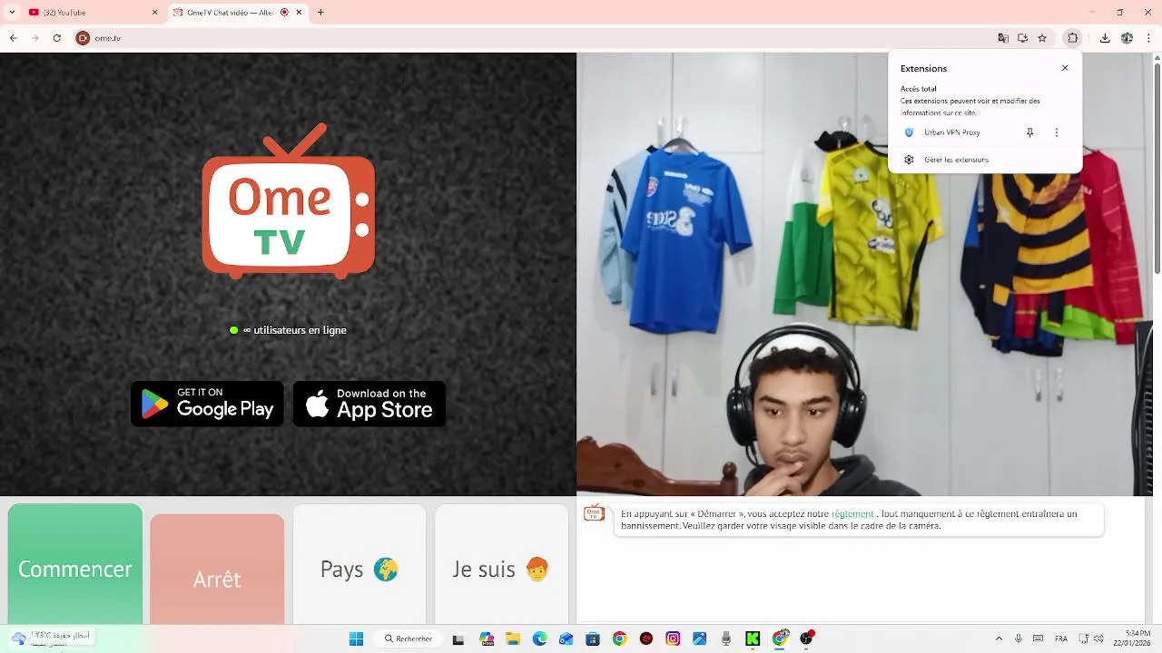Viewport: 1162px width, 653px height.
Task: Bookmark this page with the star icon
Action: tap(1042, 38)
